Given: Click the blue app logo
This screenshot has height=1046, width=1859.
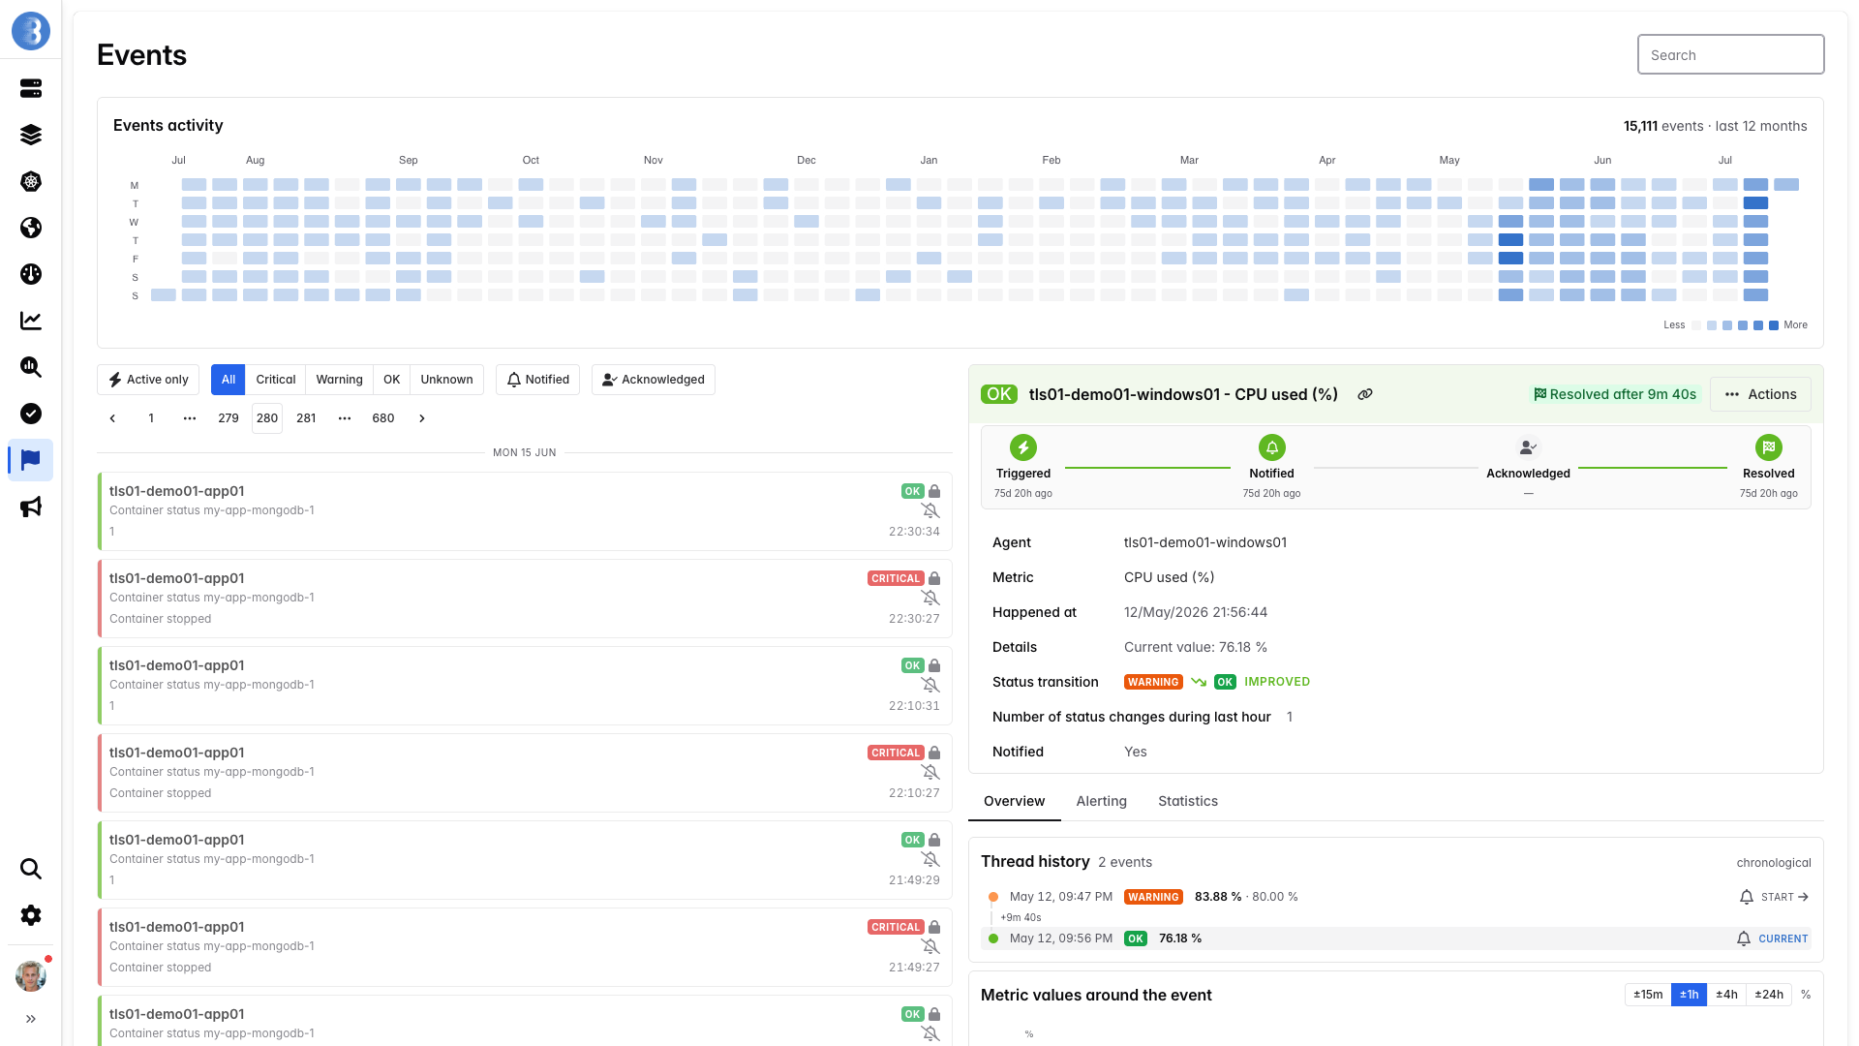Looking at the screenshot, I should point(31,31).
